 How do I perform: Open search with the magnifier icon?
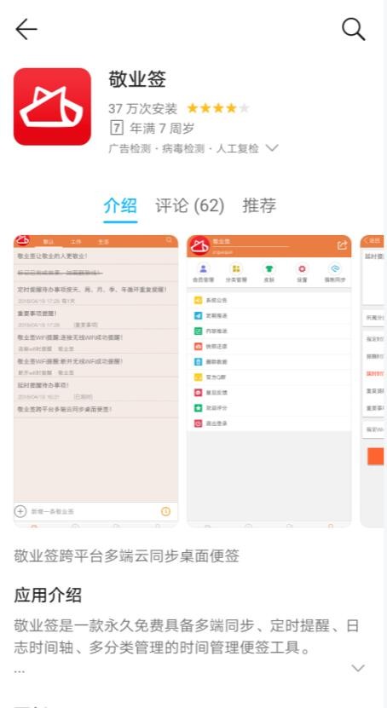(x=353, y=29)
